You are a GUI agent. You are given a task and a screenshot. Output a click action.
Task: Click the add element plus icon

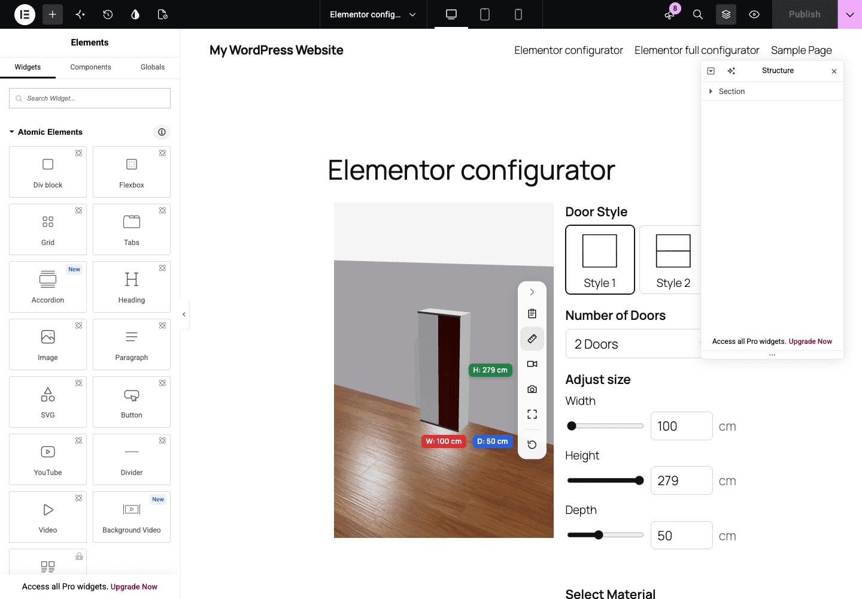point(53,14)
